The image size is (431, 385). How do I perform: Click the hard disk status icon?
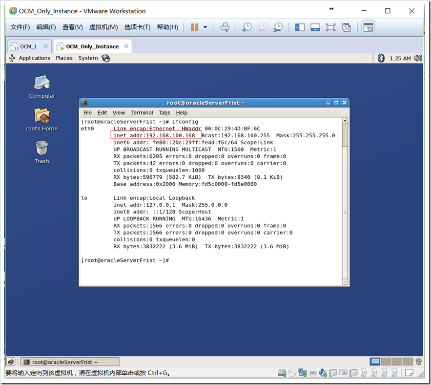pos(282,373)
